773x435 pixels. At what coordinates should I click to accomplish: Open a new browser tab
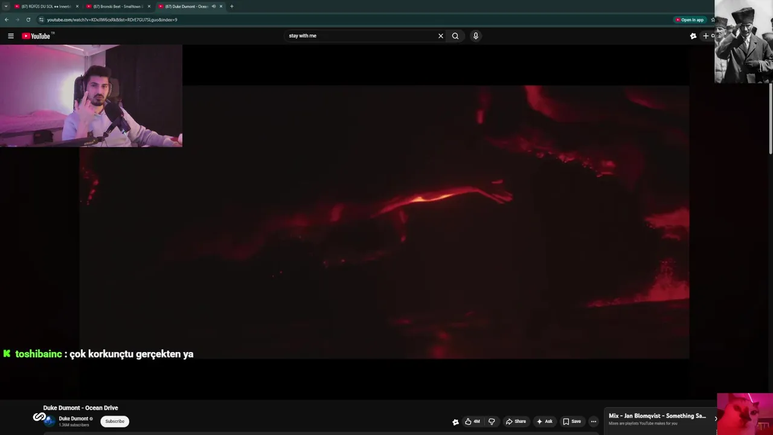click(232, 6)
